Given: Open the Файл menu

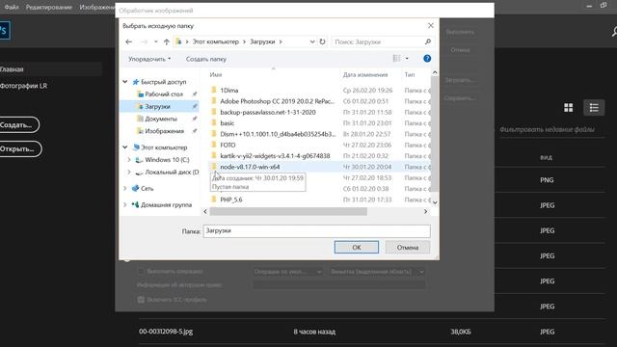Looking at the screenshot, I should 12,7.
